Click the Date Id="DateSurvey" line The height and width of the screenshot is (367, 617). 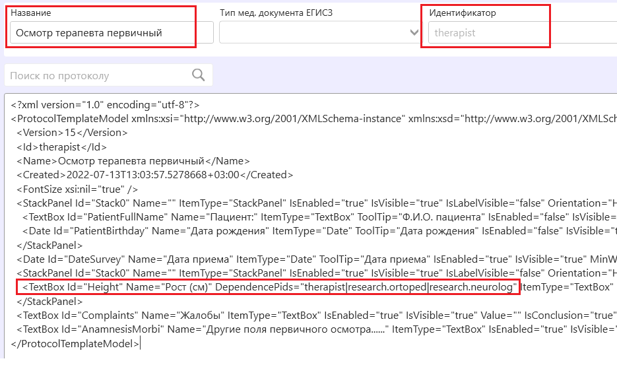pos(317,259)
